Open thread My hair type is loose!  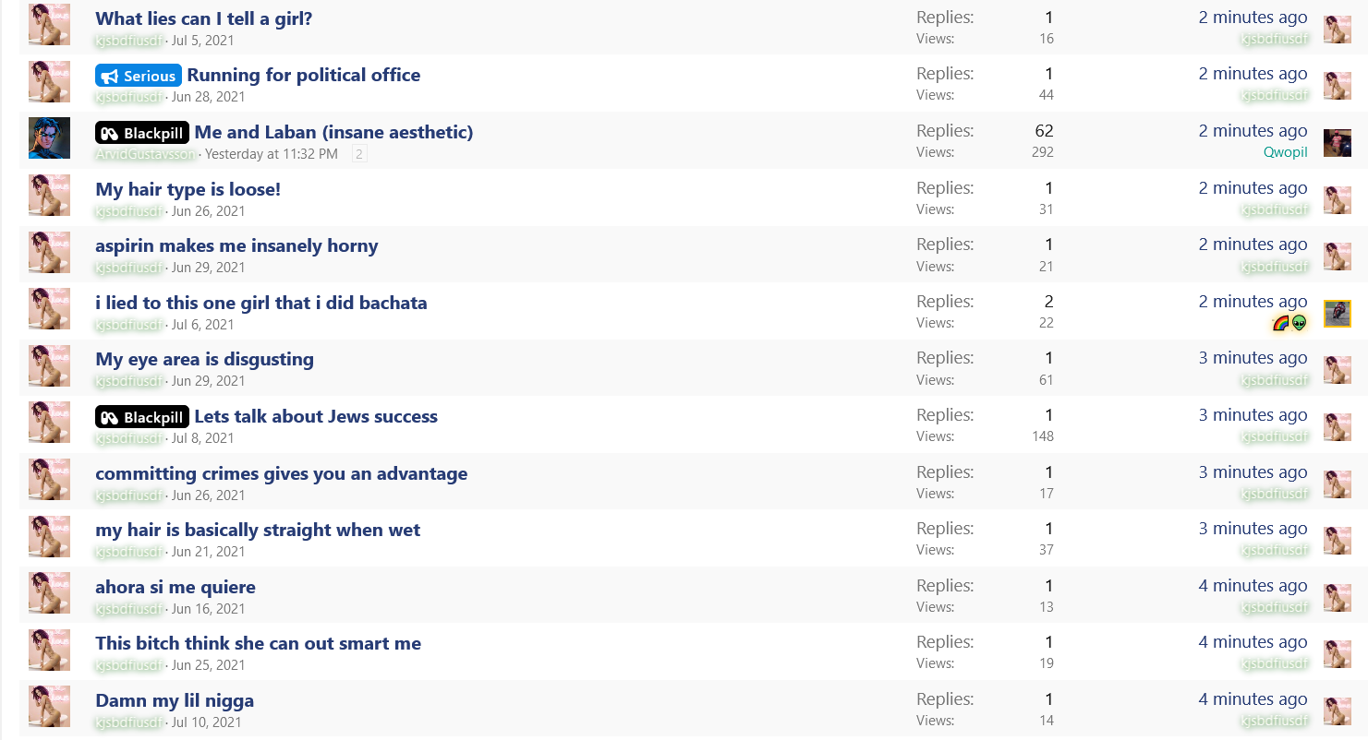[x=188, y=189]
